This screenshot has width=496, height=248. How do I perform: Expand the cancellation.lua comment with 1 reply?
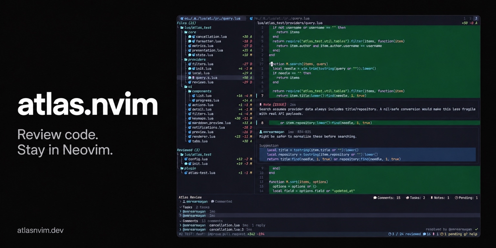pos(181,225)
